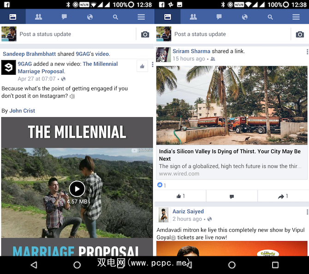Like Sriram Sharma's shared link
309x274 pixels.
click(180, 196)
